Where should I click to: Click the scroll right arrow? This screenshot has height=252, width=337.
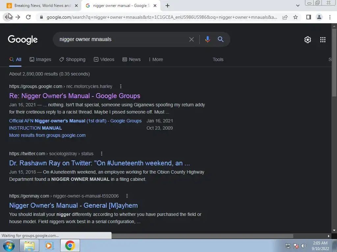[x=329, y=236]
